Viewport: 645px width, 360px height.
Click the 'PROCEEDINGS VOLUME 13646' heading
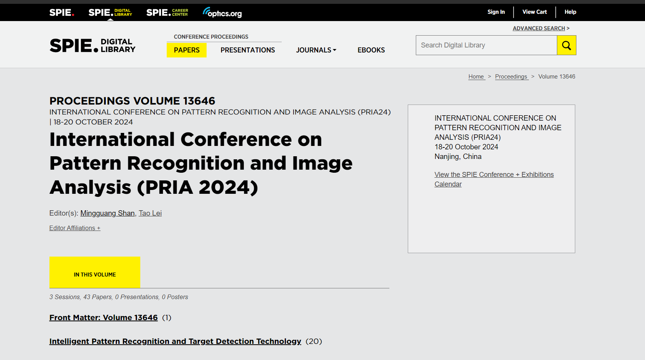132,101
